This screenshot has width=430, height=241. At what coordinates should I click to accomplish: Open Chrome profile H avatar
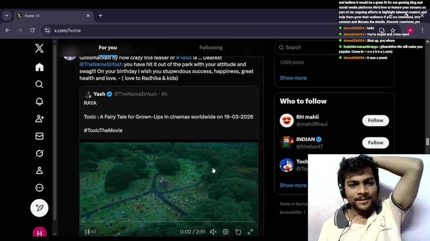pyautogui.click(x=410, y=30)
